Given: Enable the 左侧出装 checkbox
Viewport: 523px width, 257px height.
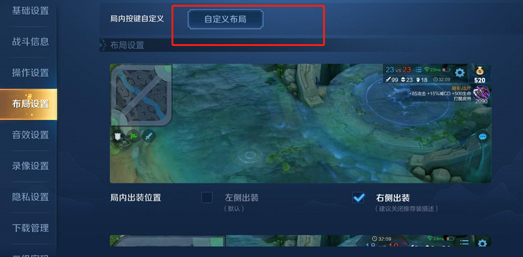Looking at the screenshot, I should coord(207,198).
